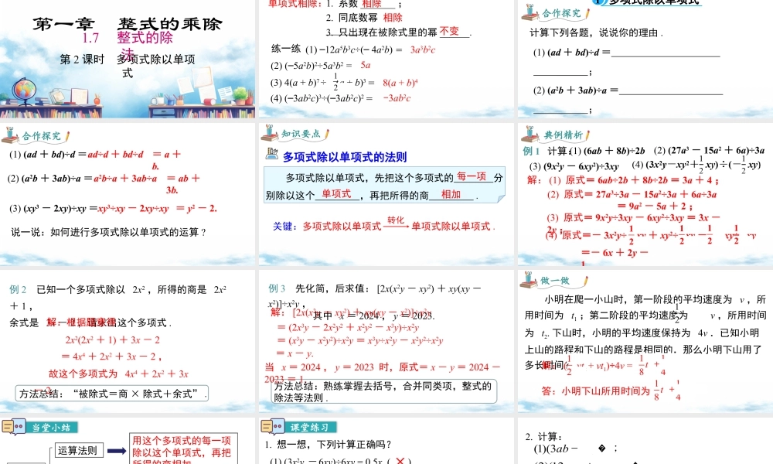Click the dark blue arrow after 运算法则
This screenshot has height=464, width=773.
[117, 451]
